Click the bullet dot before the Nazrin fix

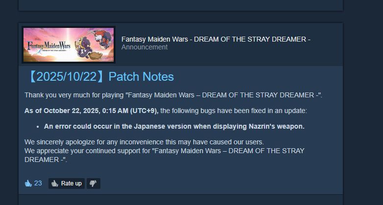(x=38, y=127)
